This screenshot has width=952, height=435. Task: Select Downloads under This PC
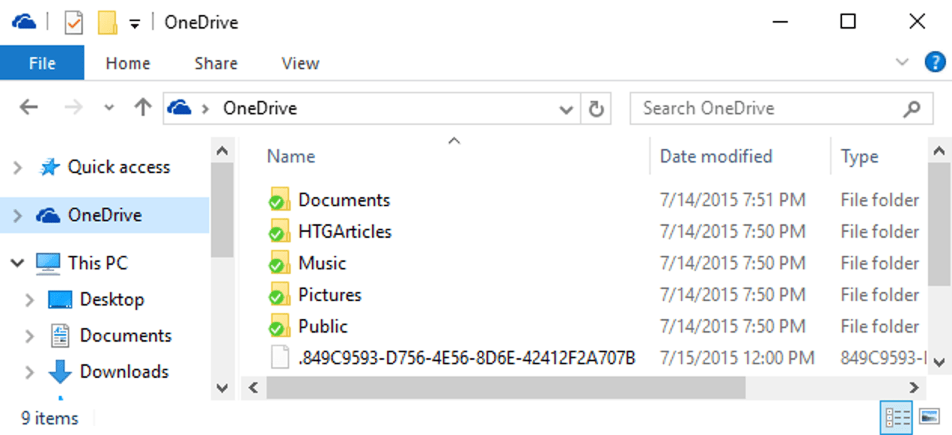coord(124,372)
